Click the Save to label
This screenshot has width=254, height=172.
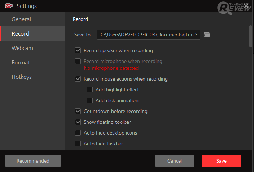(82, 35)
